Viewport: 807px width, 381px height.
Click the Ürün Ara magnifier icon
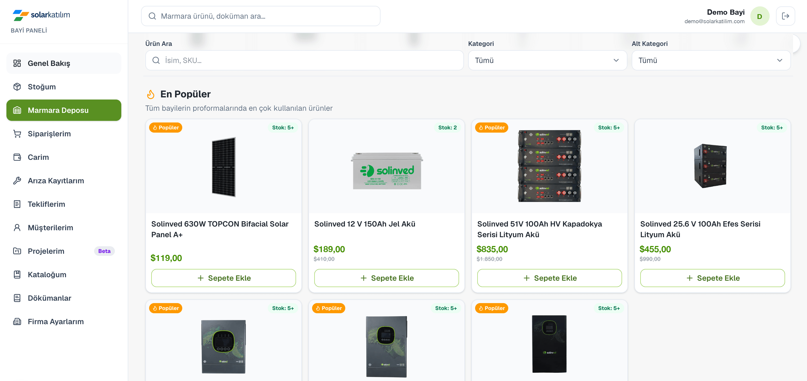tap(156, 60)
